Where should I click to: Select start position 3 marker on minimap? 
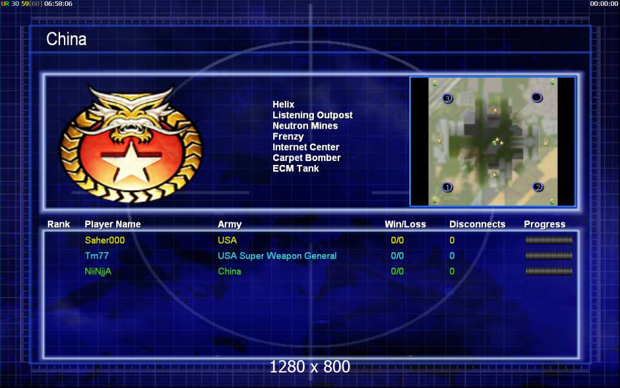pyautogui.click(x=447, y=98)
